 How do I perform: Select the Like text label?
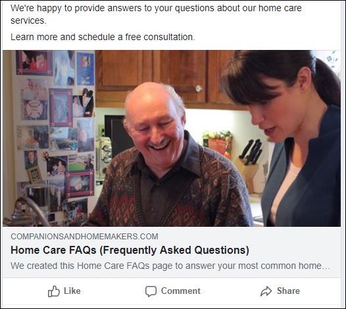tap(72, 291)
